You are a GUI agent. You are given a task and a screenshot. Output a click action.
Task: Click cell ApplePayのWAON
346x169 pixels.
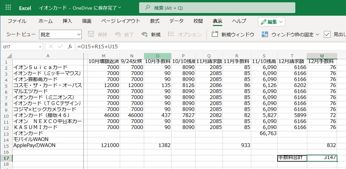tap(48, 145)
